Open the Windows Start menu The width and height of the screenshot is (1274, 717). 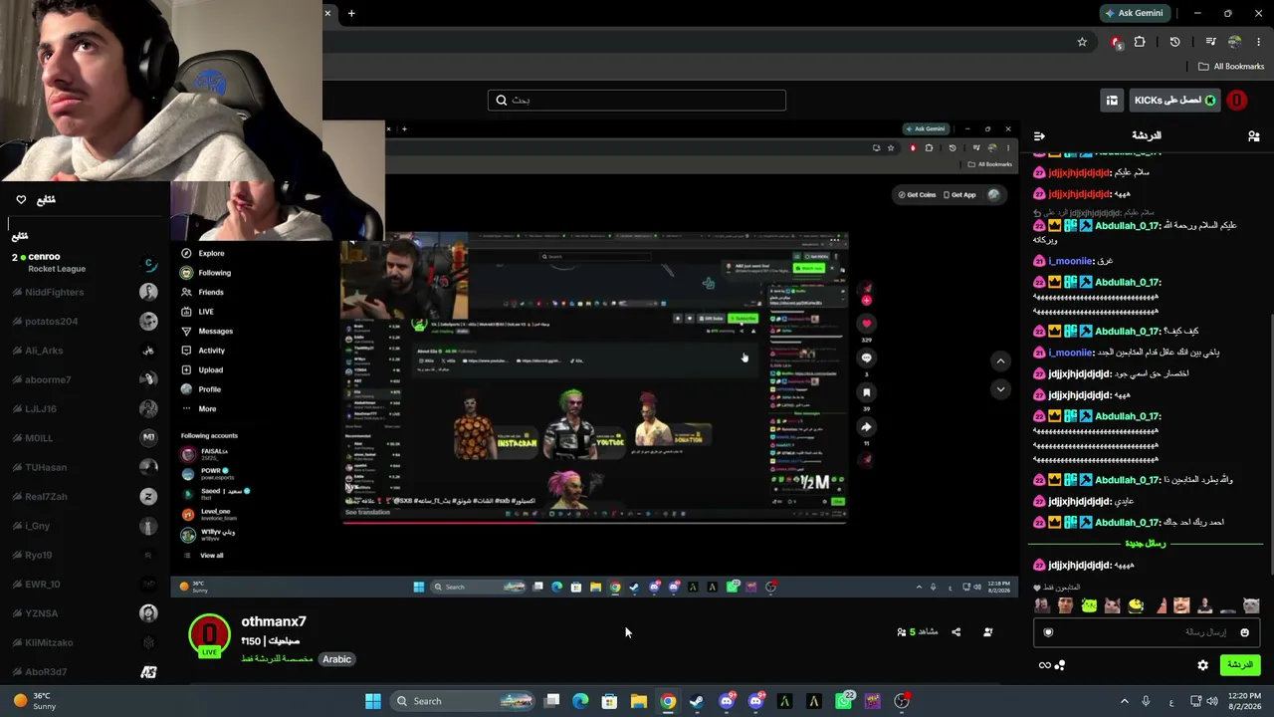(x=372, y=701)
